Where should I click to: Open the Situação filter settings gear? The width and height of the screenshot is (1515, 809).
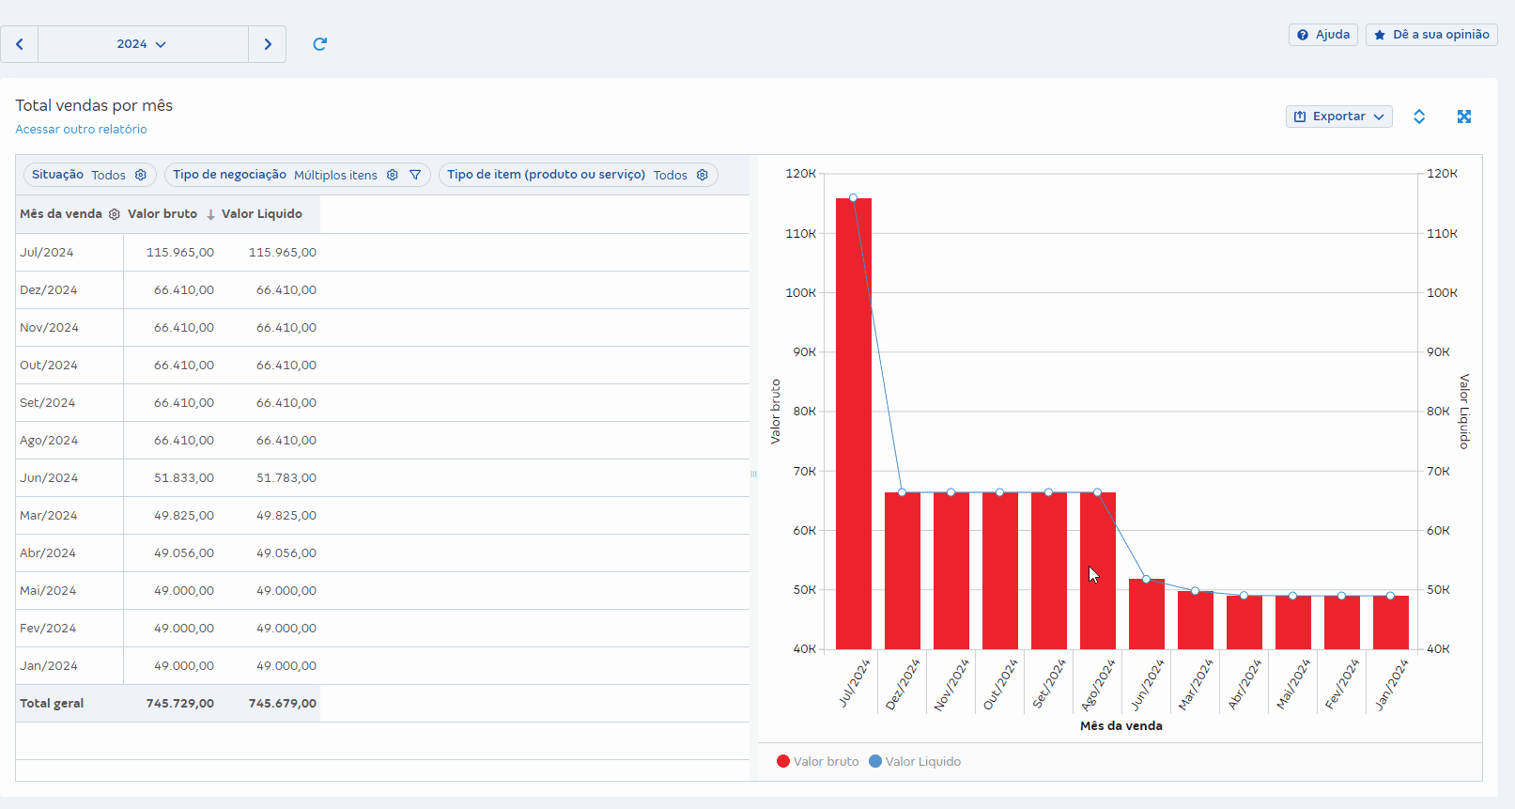coord(141,175)
